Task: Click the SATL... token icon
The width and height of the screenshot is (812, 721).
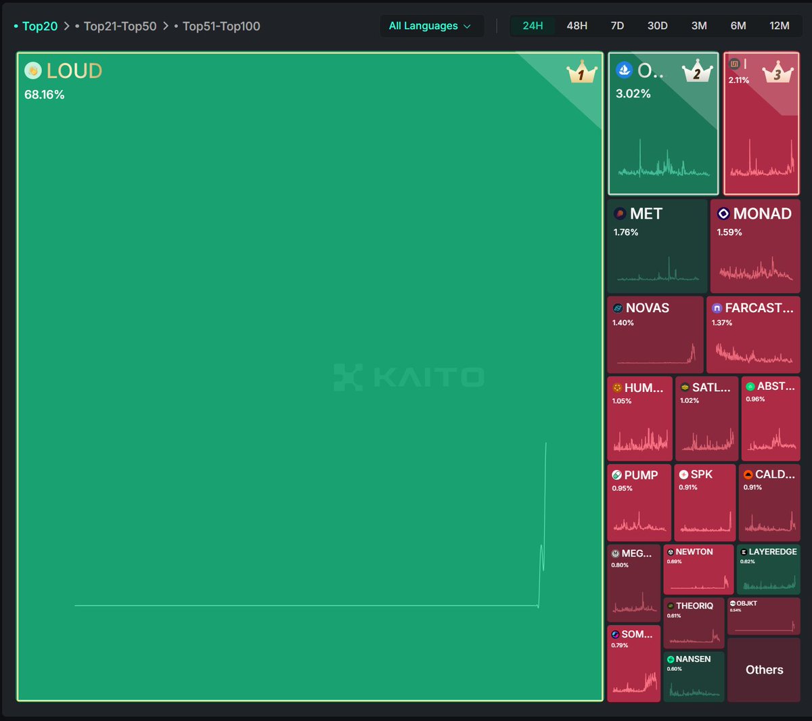Action: (x=685, y=387)
